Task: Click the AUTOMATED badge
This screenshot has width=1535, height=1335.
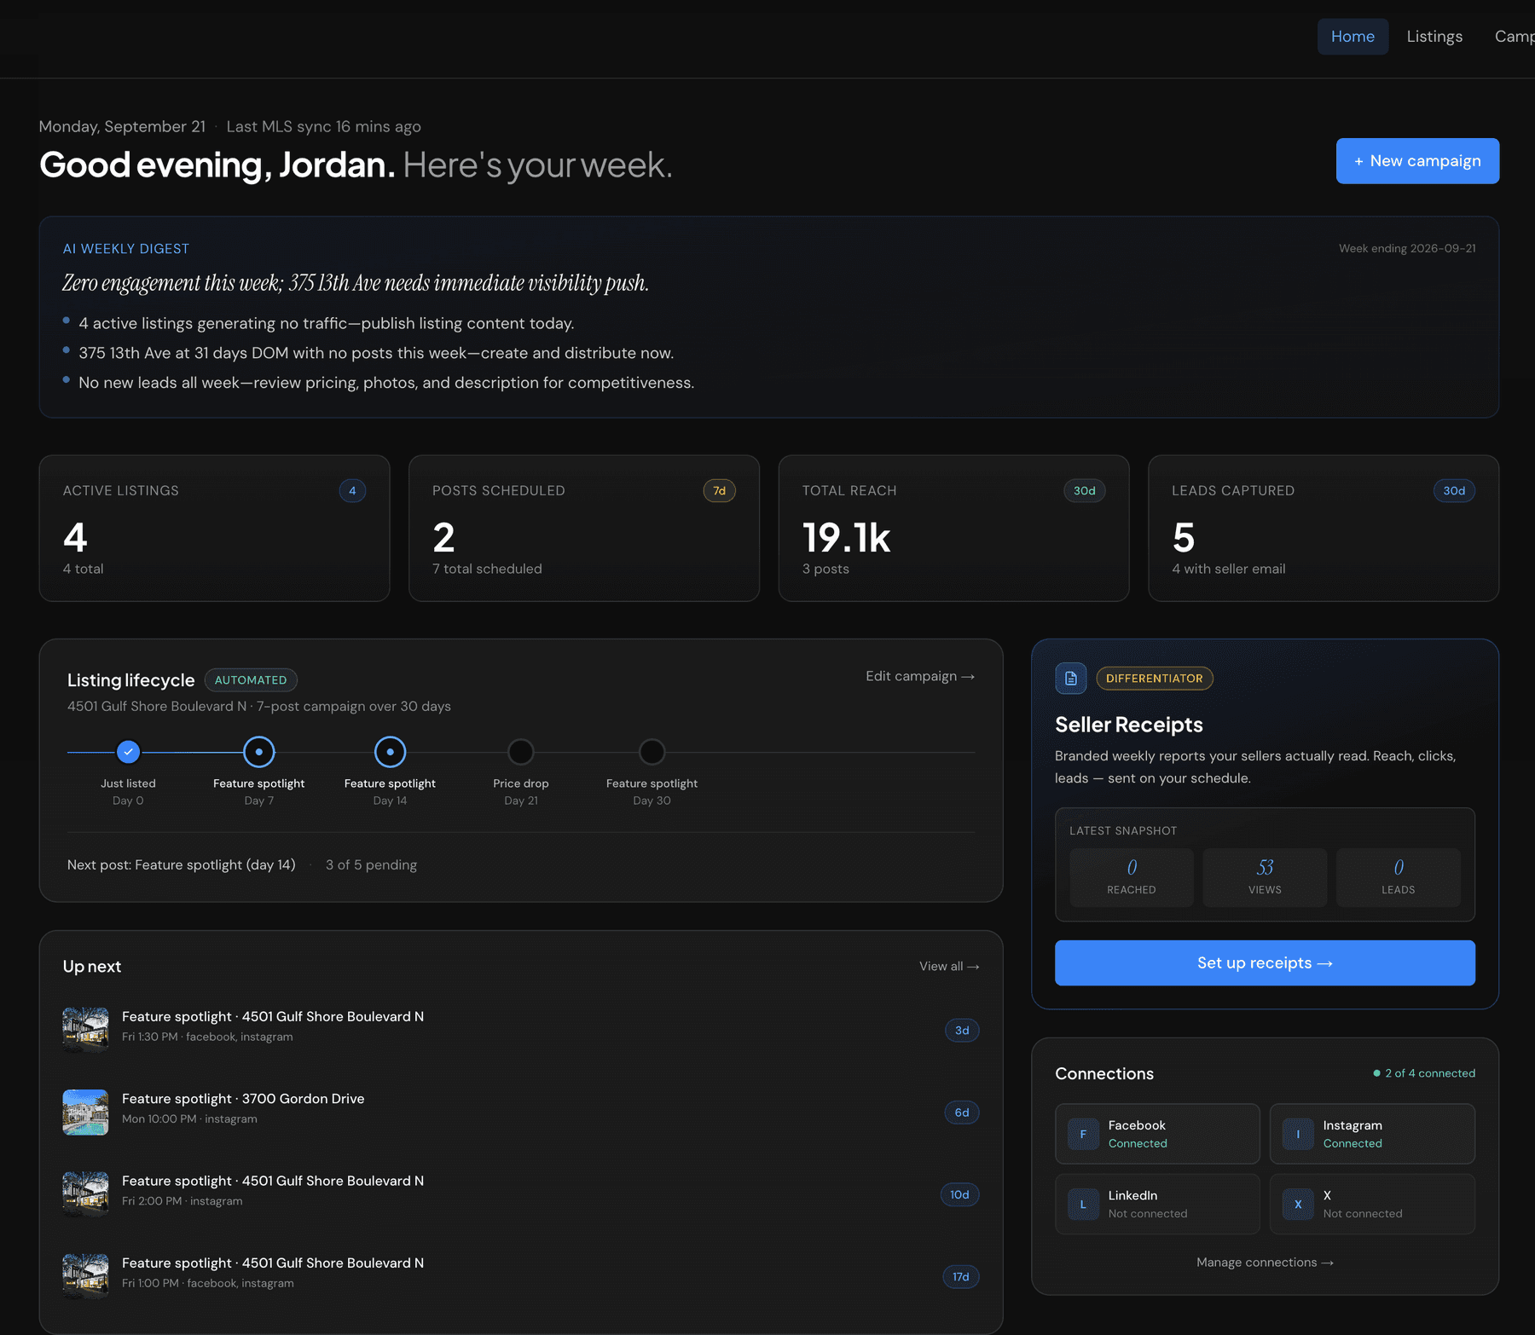Action: (251, 680)
